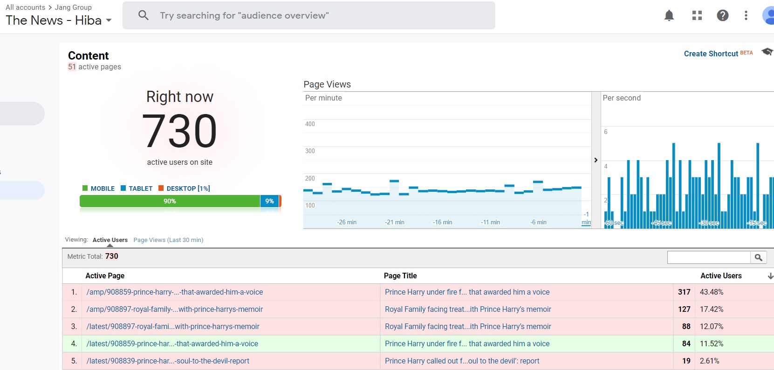Select the Active Users viewing tab

(110, 240)
